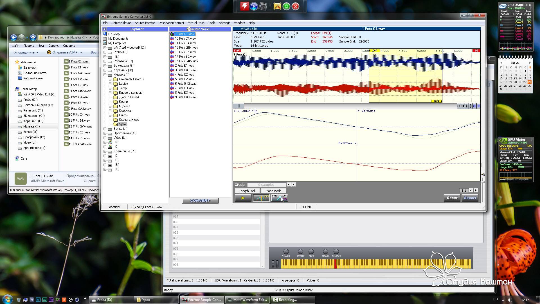The height and width of the screenshot is (304, 540).
Task: Open the Destination Format menu
Action: [x=171, y=23]
